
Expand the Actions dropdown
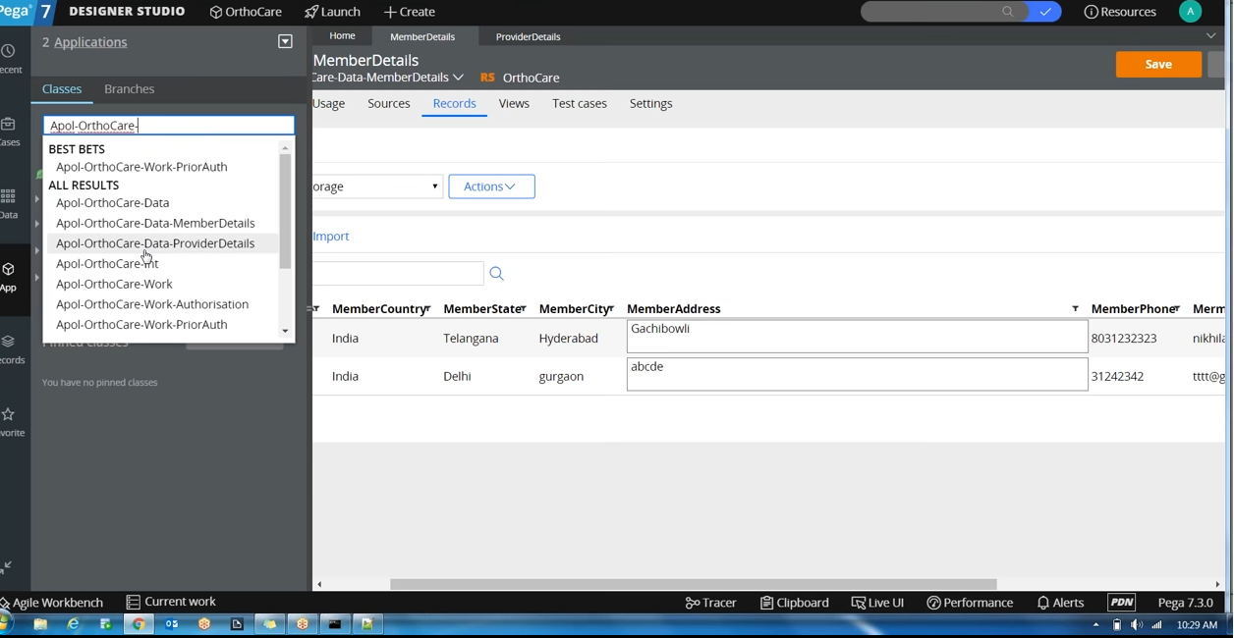490,186
